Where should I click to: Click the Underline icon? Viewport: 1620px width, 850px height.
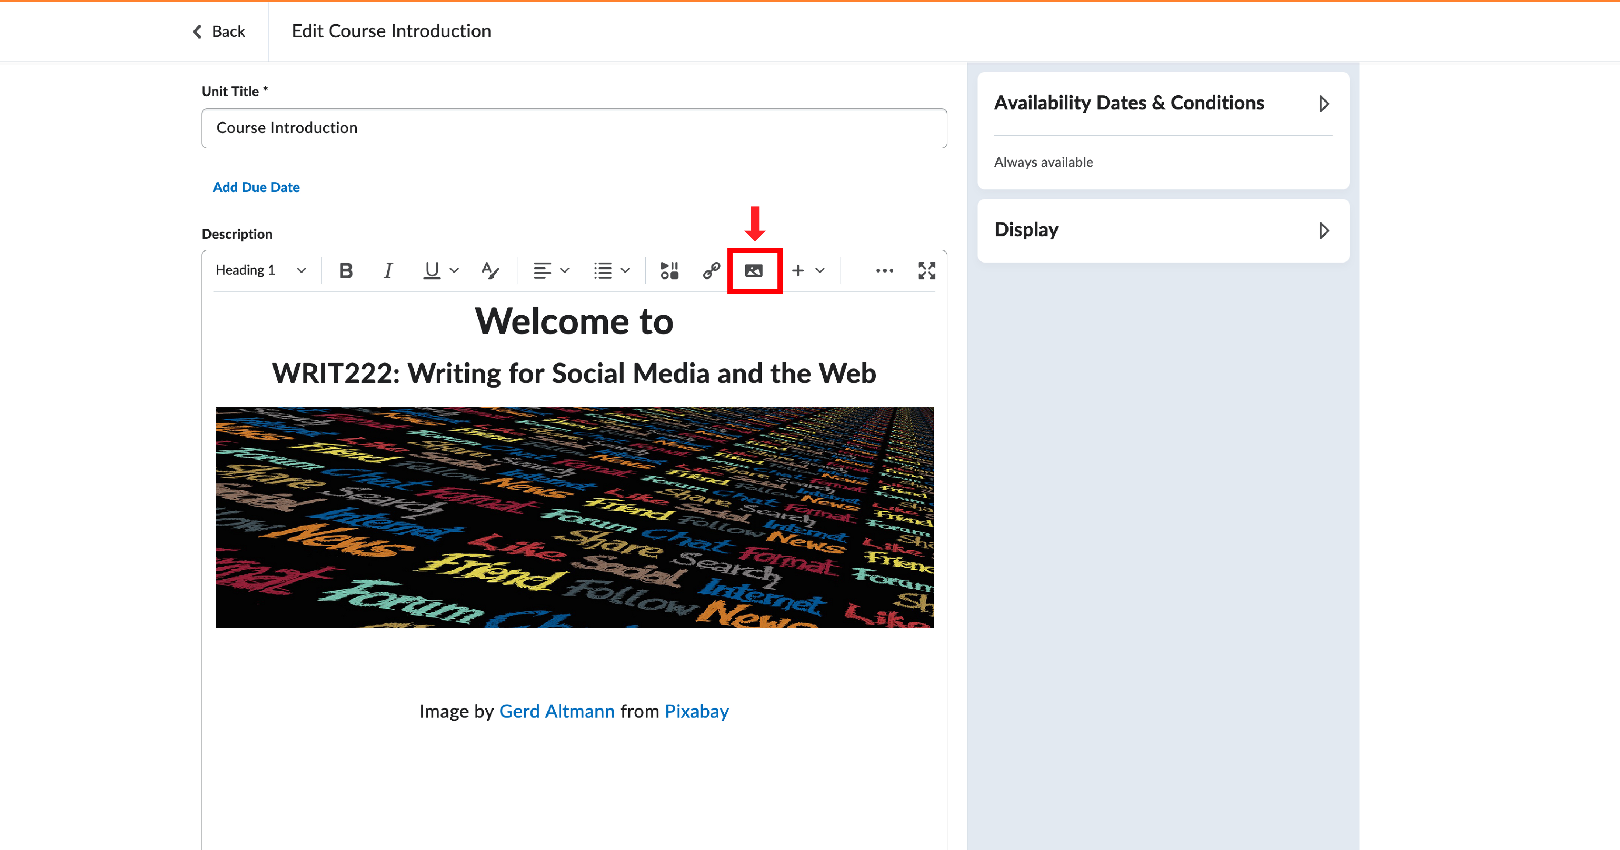(432, 270)
